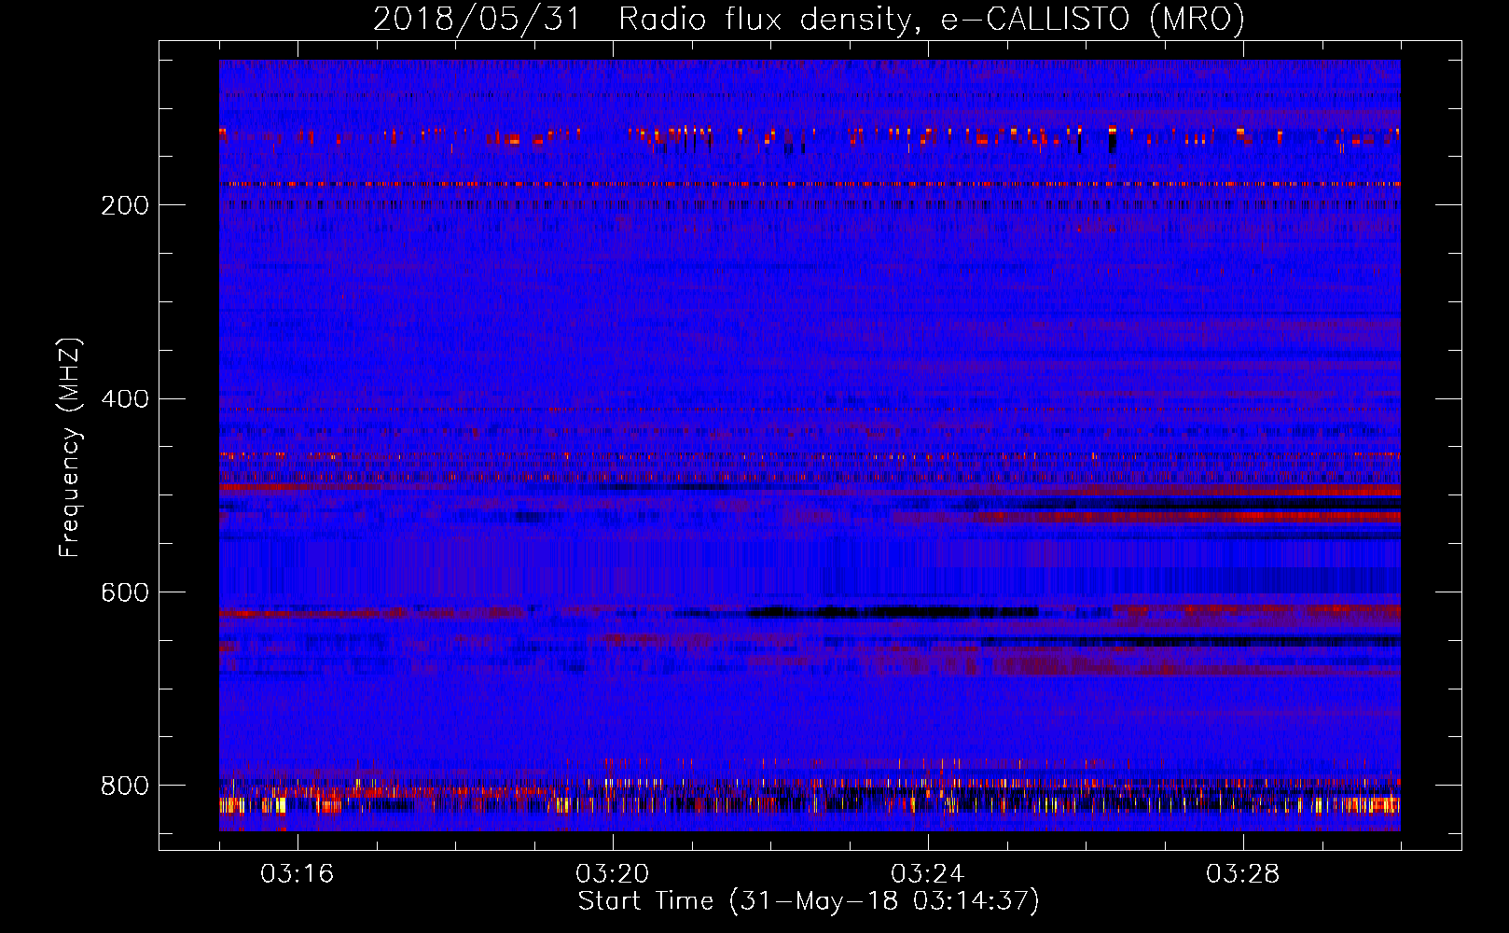Click the 800 frequency tick label
The image size is (1509, 933).
click(x=125, y=787)
